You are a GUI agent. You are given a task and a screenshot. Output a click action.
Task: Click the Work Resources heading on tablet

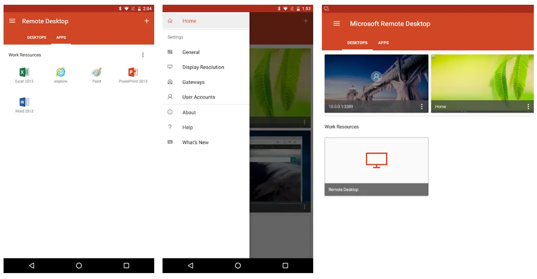(x=342, y=127)
